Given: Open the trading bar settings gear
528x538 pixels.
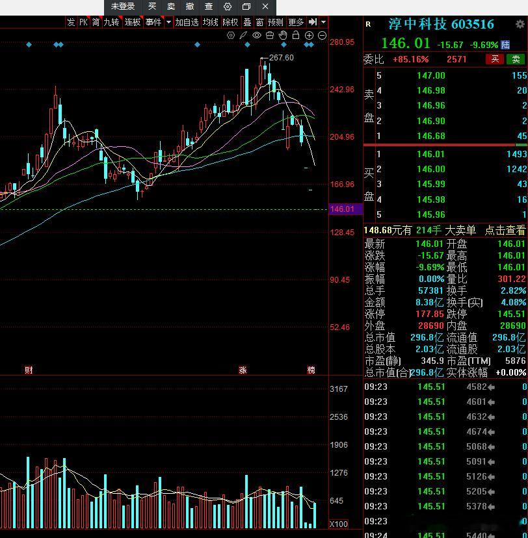Looking at the screenshot, I should [x=228, y=6].
